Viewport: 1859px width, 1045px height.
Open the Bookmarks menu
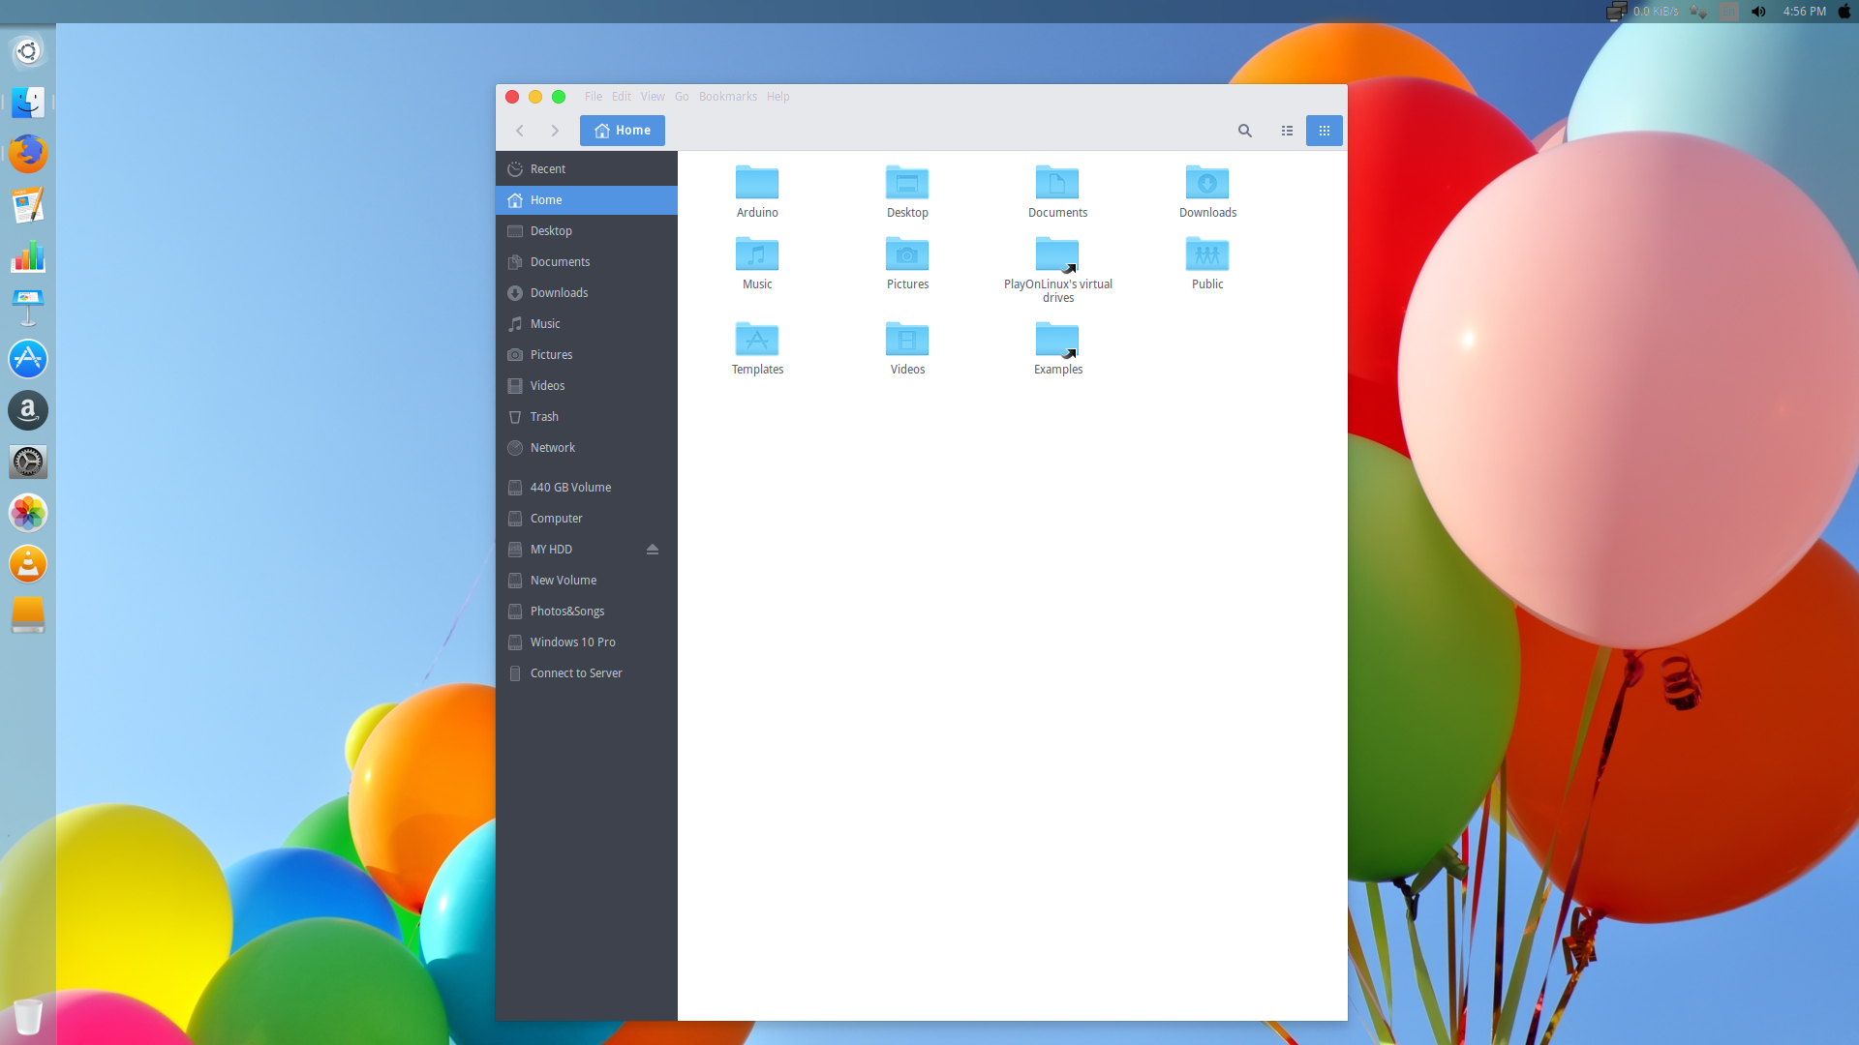pos(728,97)
